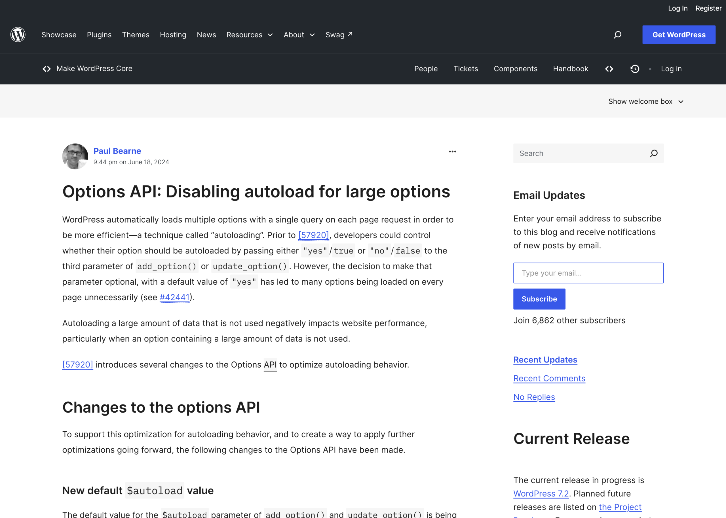This screenshot has height=518, width=726.
Task: Open the Themes menu item
Action: (136, 35)
